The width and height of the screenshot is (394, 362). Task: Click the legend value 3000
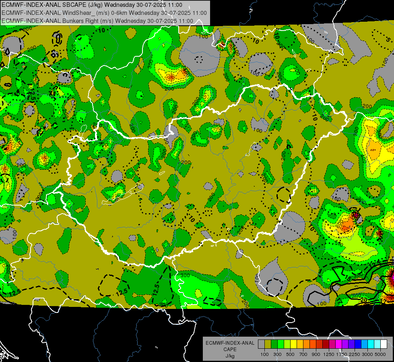(367, 354)
